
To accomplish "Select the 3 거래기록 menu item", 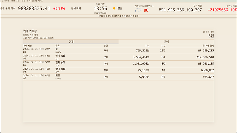I will tap(117, 16).
